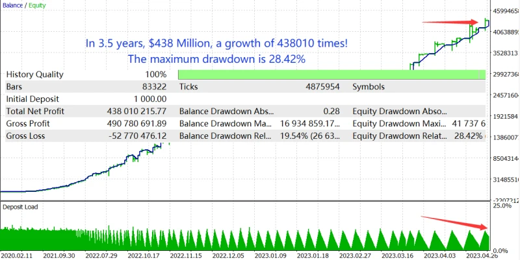This screenshot has height=260, width=520.
Task: Click the blue $438 Million growth headline
Action: 216,43
